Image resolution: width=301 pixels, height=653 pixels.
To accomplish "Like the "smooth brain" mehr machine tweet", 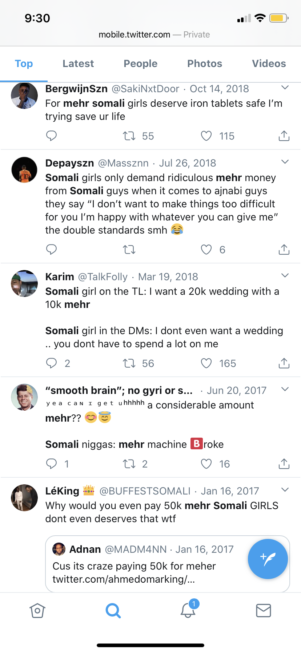I will pos(206,464).
